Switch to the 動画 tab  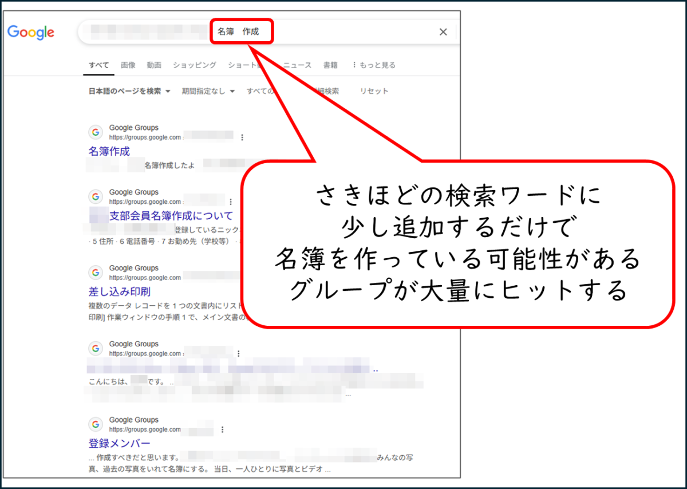coord(154,65)
